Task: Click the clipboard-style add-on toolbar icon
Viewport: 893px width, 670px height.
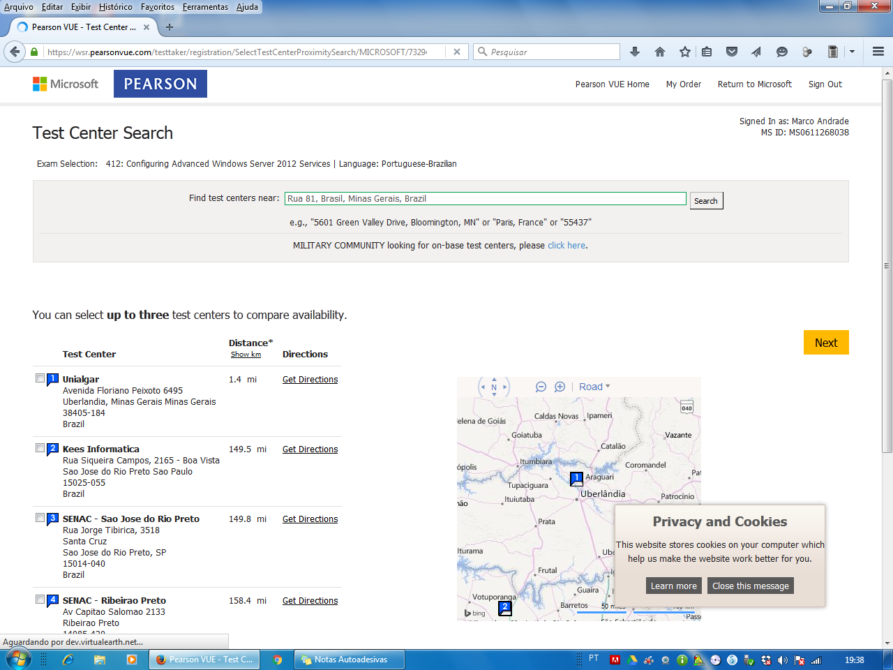Action: [832, 52]
